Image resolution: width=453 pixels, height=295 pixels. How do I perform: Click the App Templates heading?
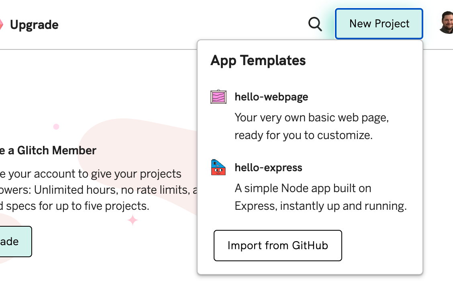(258, 60)
